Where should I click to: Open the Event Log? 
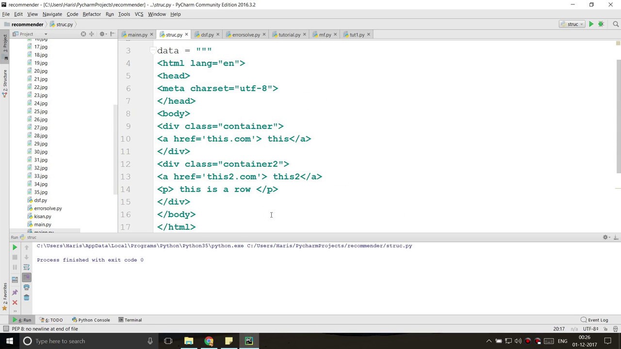click(x=594, y=320)
